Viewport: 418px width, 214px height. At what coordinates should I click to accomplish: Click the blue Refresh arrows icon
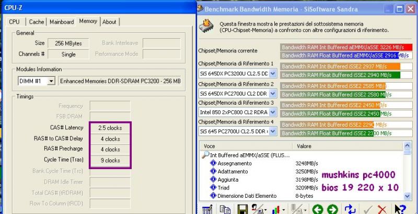[x=350, y=209]
